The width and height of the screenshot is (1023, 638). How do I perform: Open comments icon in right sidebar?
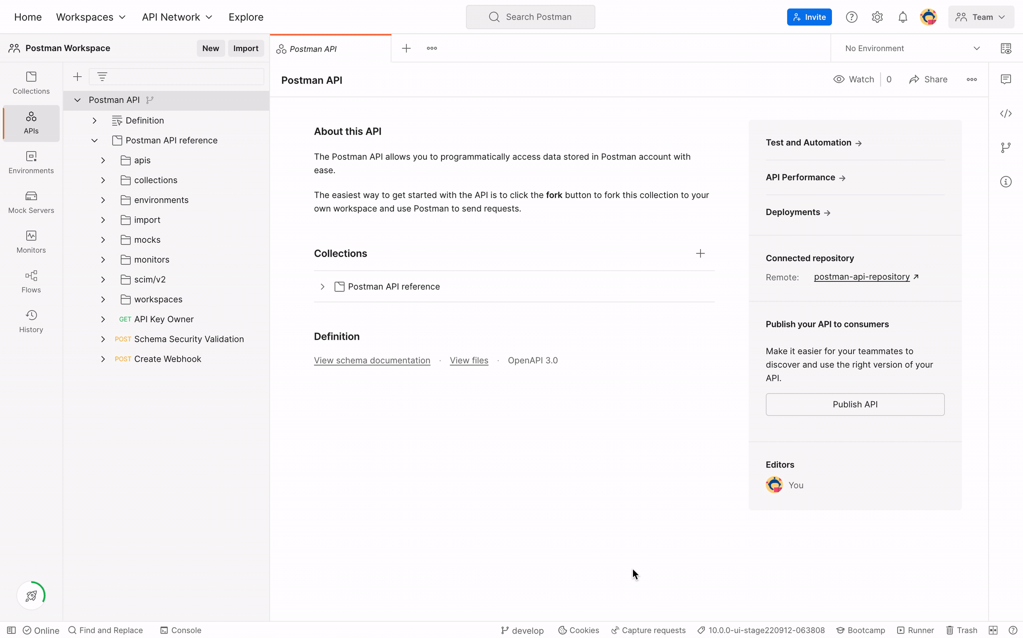point(1006,79)
